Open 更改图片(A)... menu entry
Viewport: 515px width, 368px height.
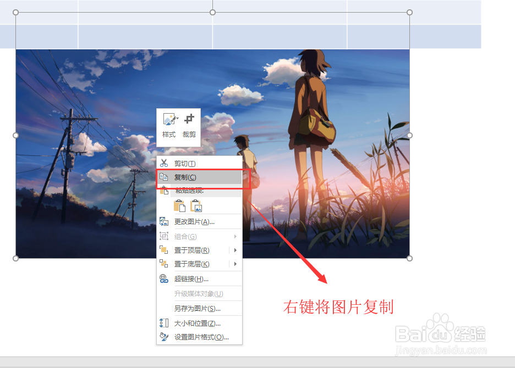[199, 222]
